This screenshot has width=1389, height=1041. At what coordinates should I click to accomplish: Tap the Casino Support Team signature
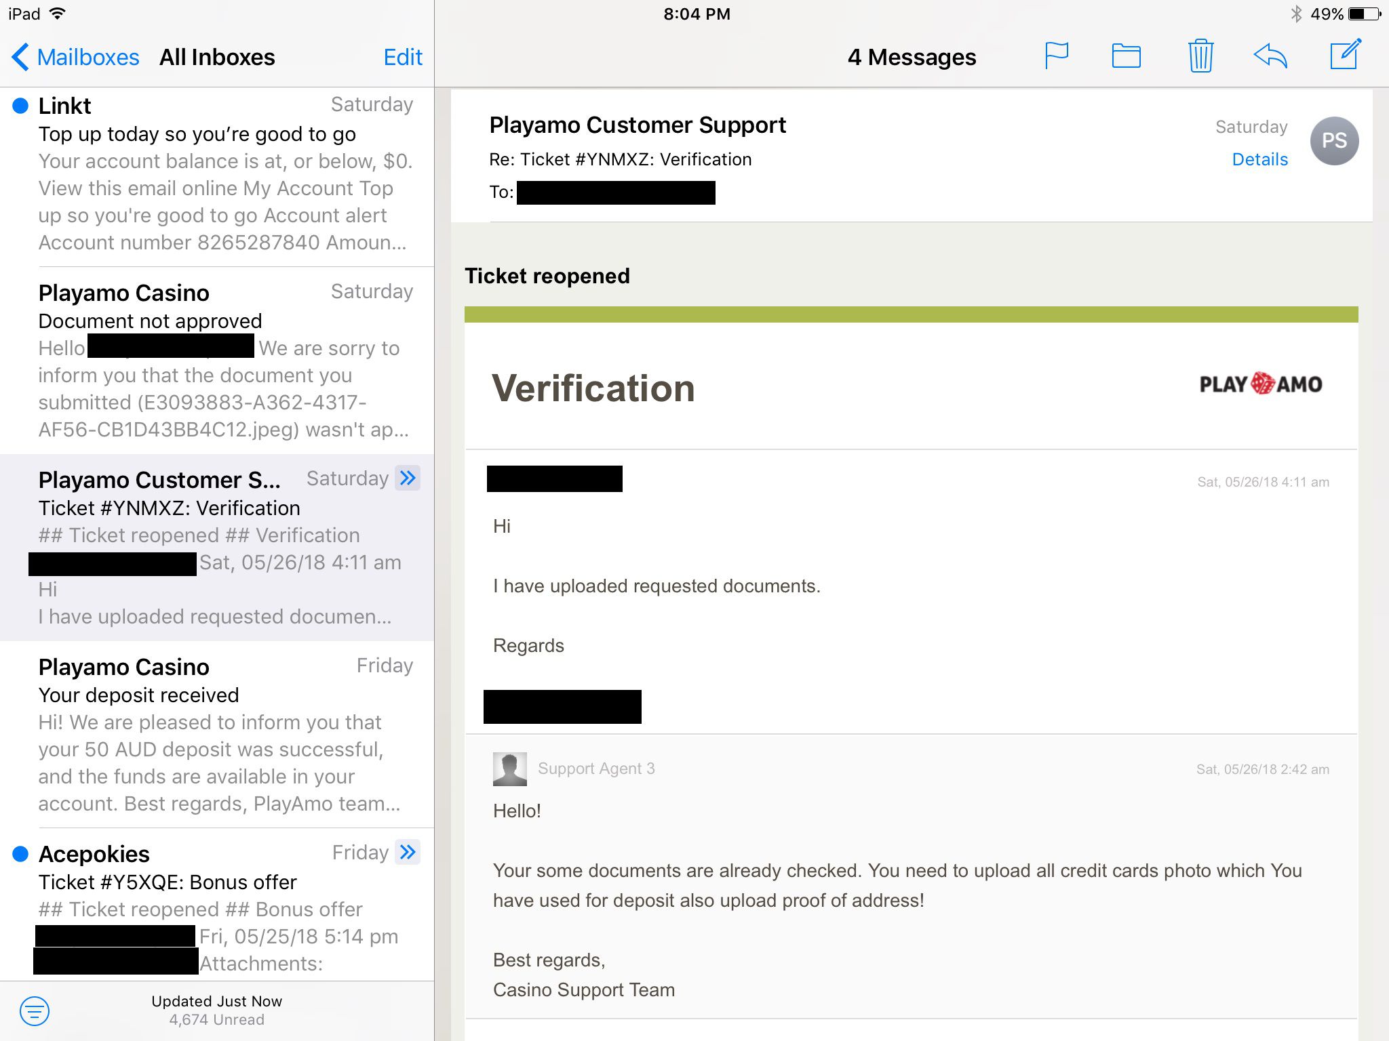(584, 990)
